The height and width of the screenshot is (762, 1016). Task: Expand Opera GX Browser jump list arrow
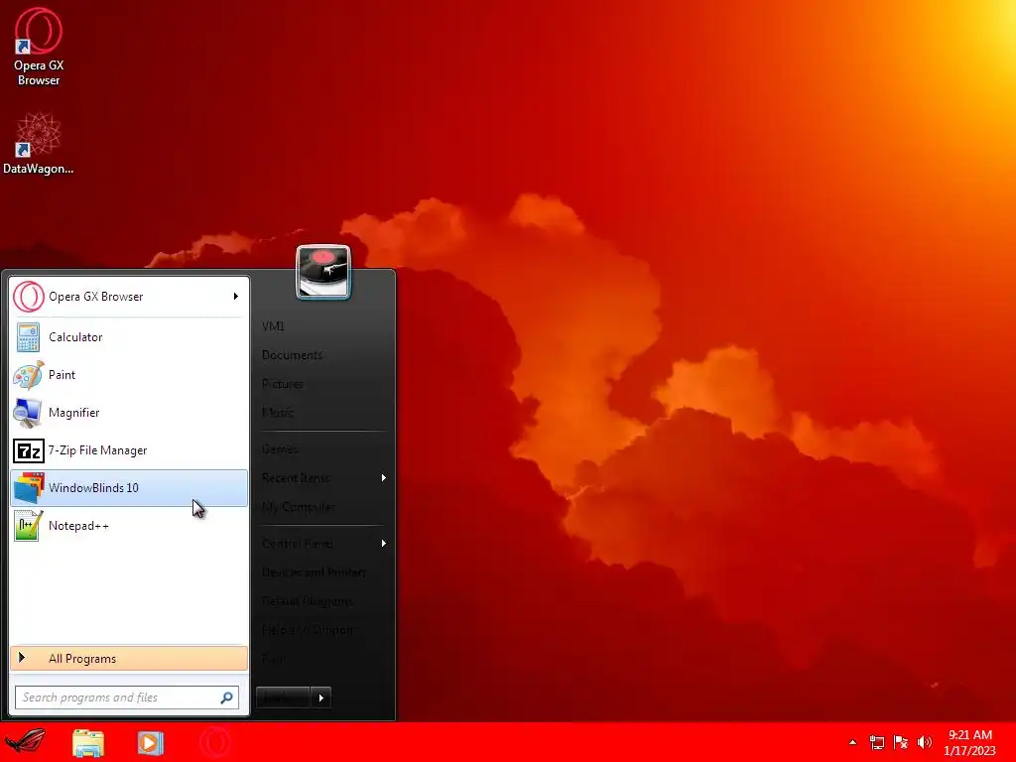coord(236,297)
